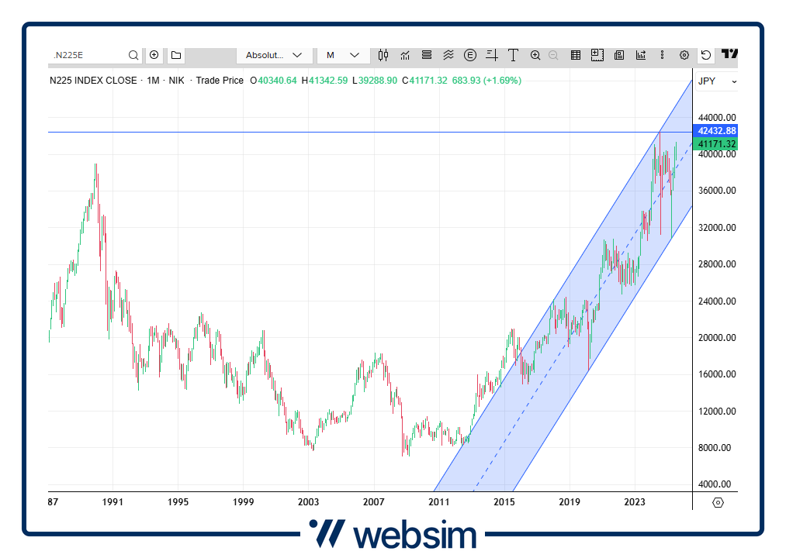Click the symbol search magnifier button
Image resolution: width=786 pixels, height=558 pixels.
133,55
